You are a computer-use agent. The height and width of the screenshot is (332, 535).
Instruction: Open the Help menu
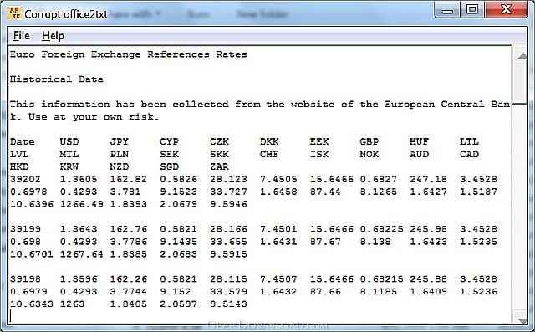(x=53, y=35)
